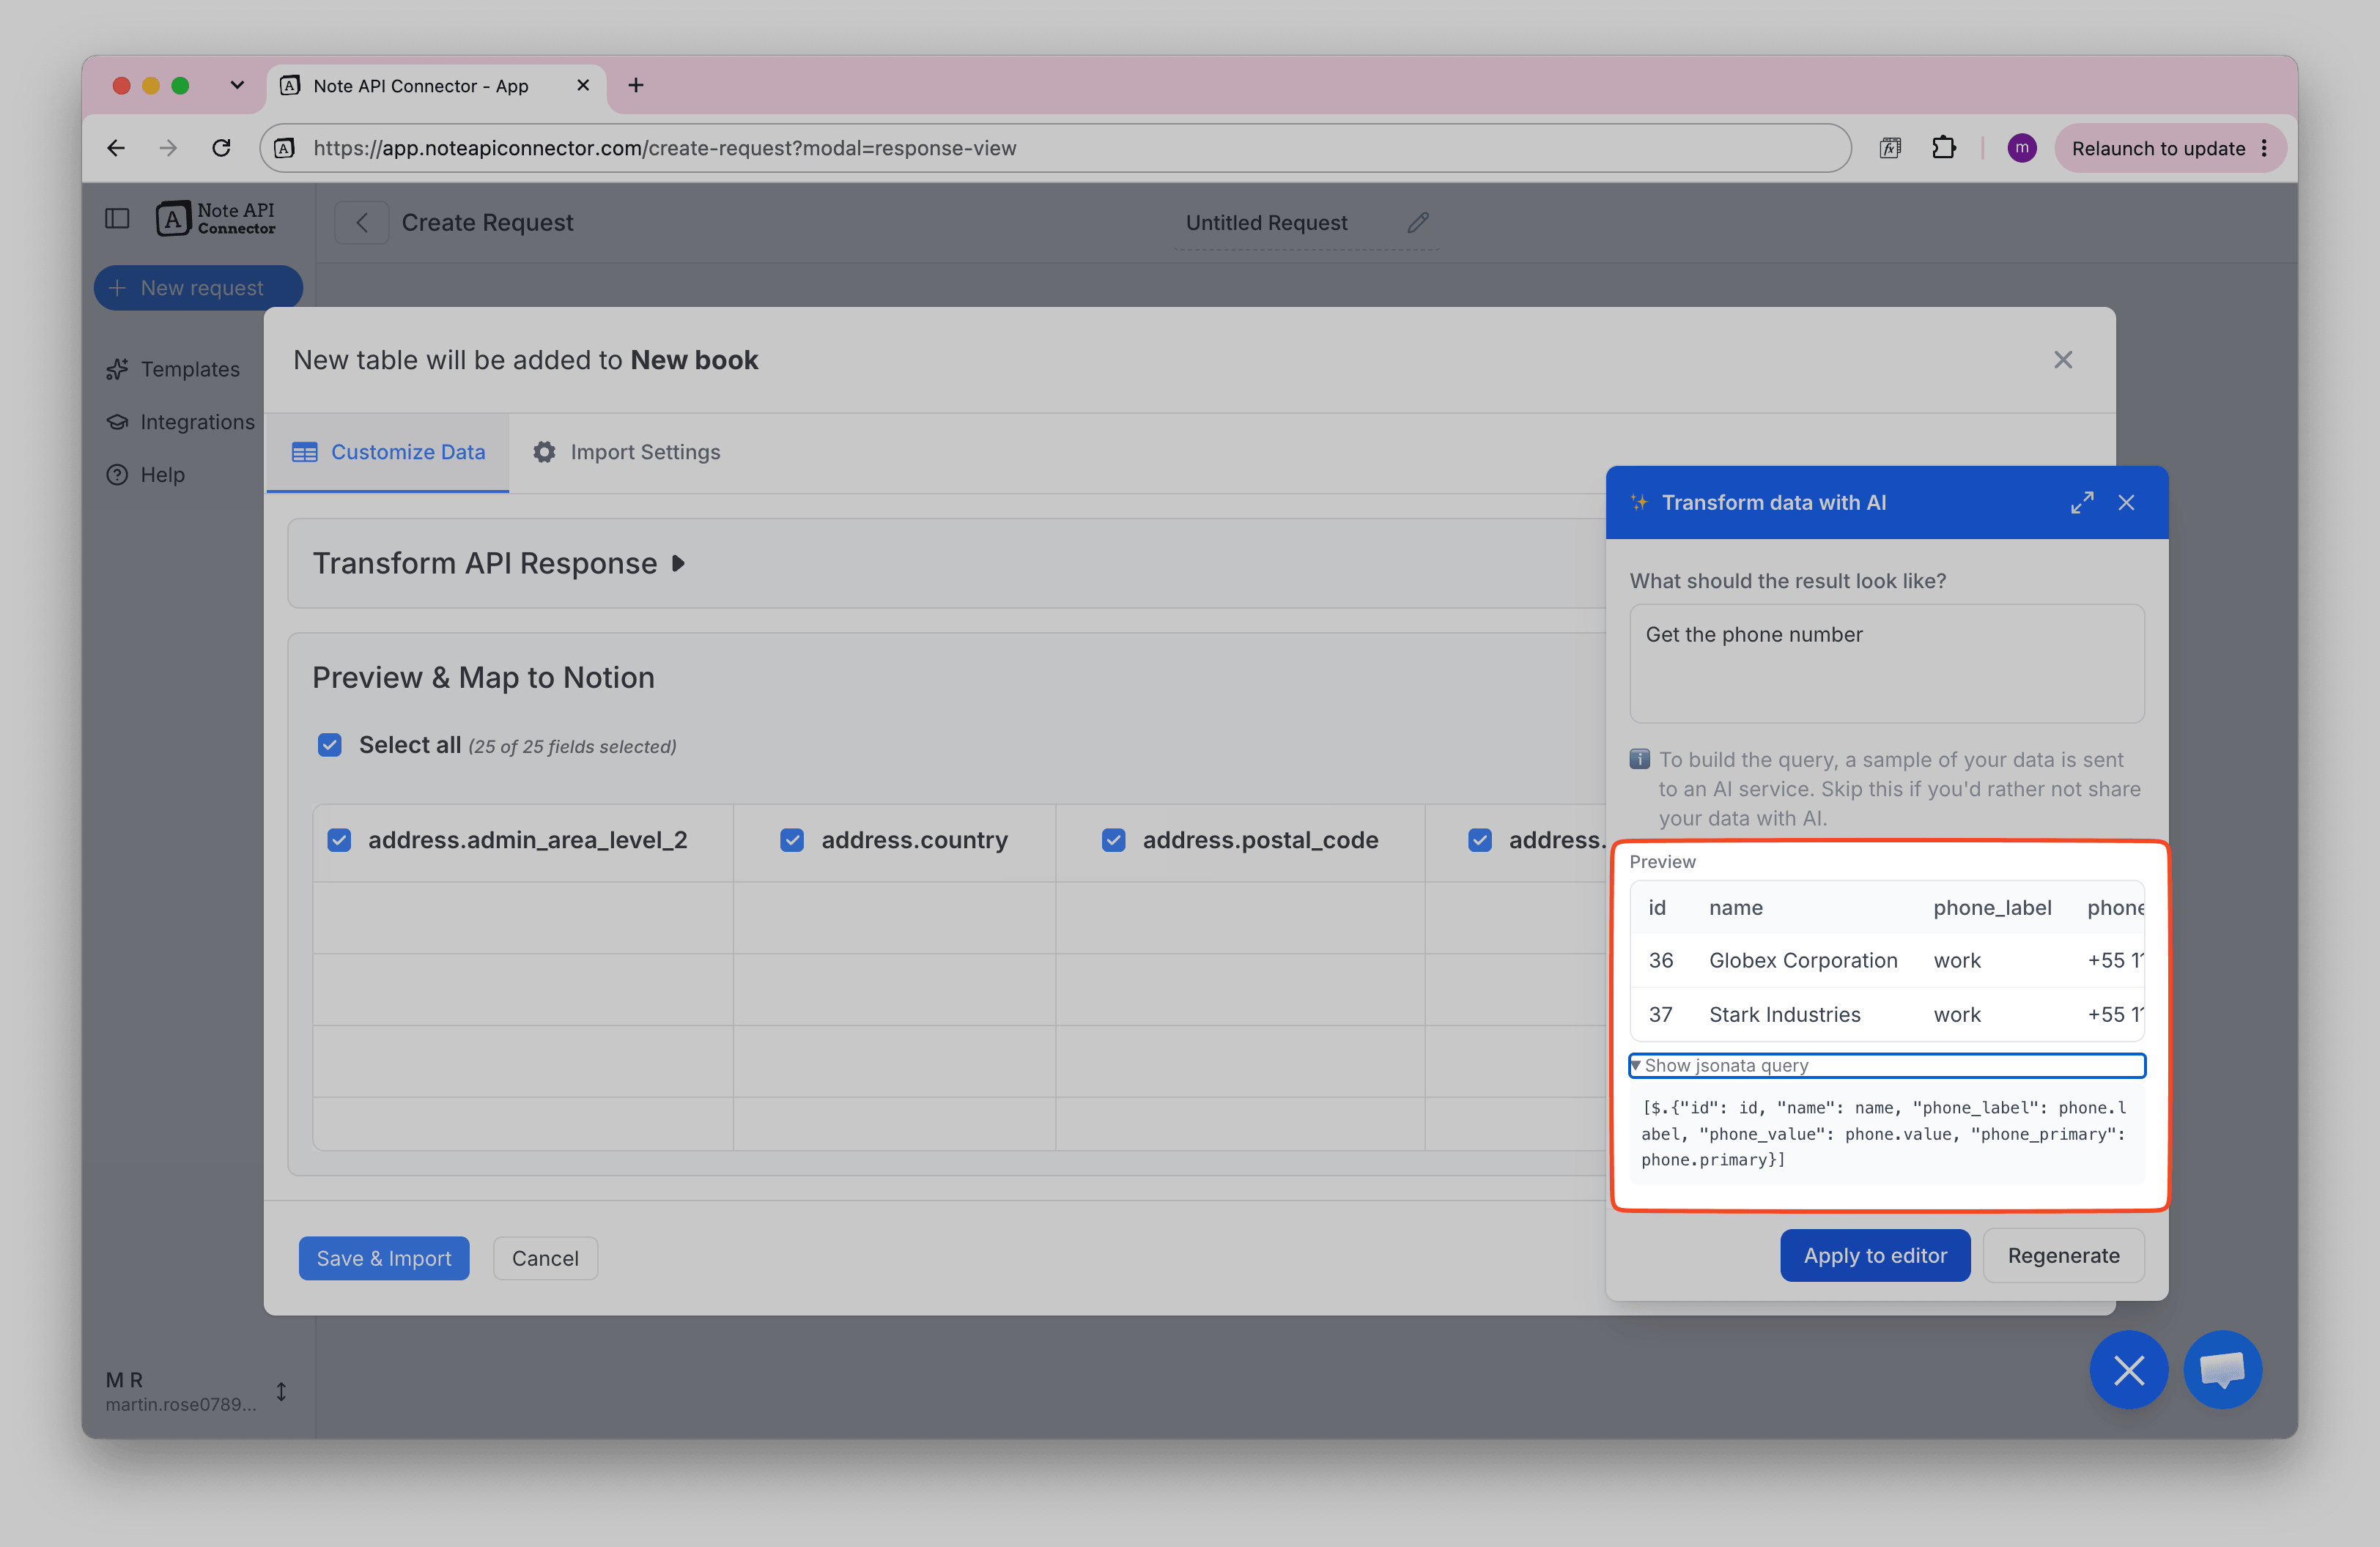Image resolution: width=2380 pixels, height=1547 pixels.
Task: Navigate back in browser
Action: [x=116, y=148]
